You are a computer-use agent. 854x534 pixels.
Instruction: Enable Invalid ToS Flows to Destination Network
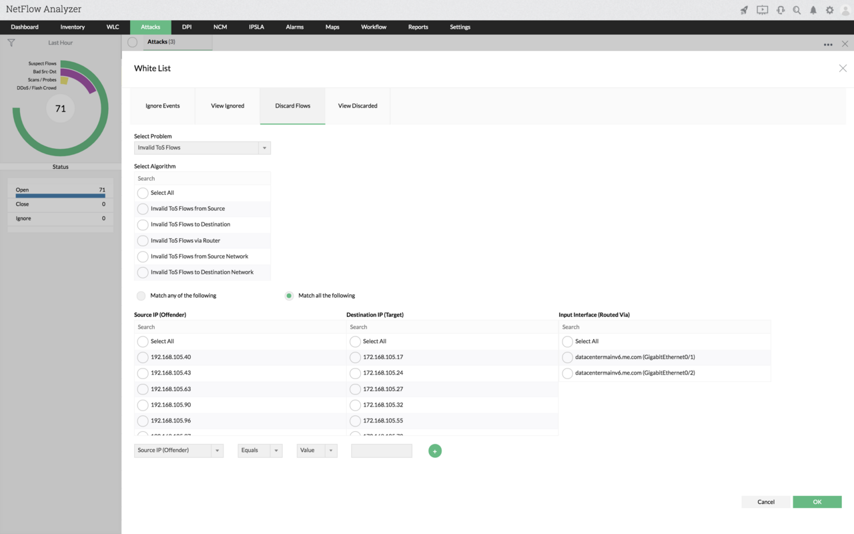(143, 272)
